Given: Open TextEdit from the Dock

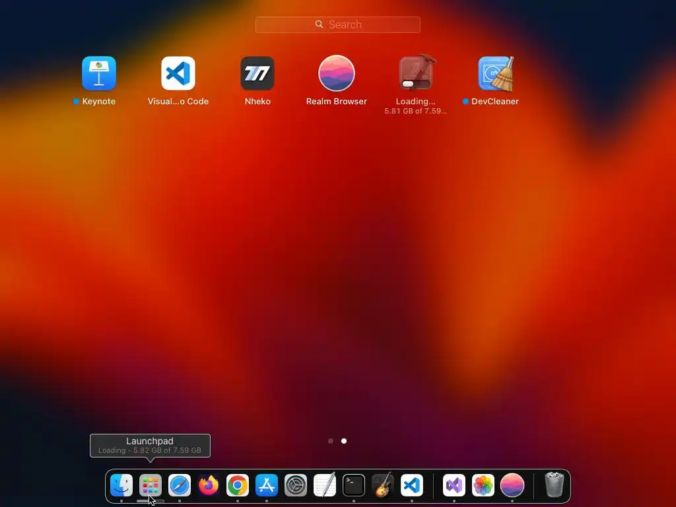Looking at the screenshot, I should [x=325, y=485].
